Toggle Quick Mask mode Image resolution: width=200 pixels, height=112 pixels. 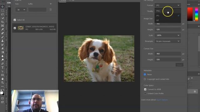coord(2,98)
